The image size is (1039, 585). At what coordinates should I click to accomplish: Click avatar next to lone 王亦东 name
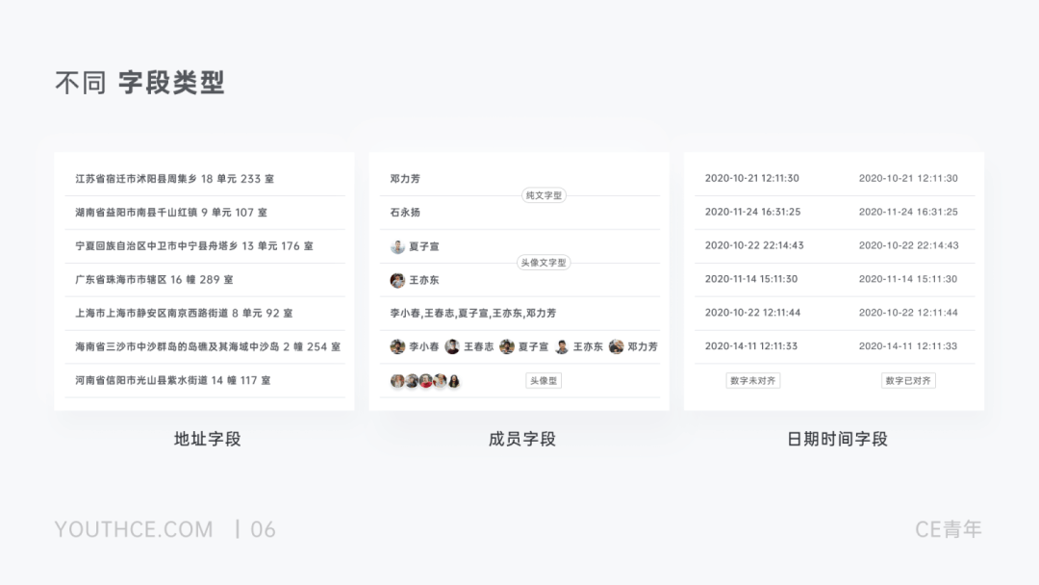coord(397,280)
